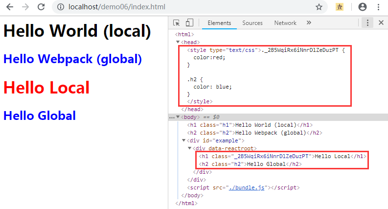Select the closing </head> tag row

coord(192,109)
